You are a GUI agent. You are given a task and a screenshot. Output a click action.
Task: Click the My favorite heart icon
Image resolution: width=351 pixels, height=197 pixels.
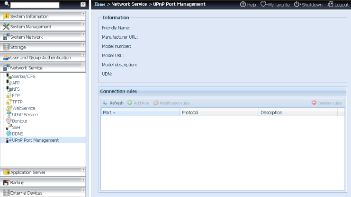(x=263, y=4)
